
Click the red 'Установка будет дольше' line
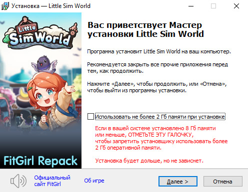[149, 161]
